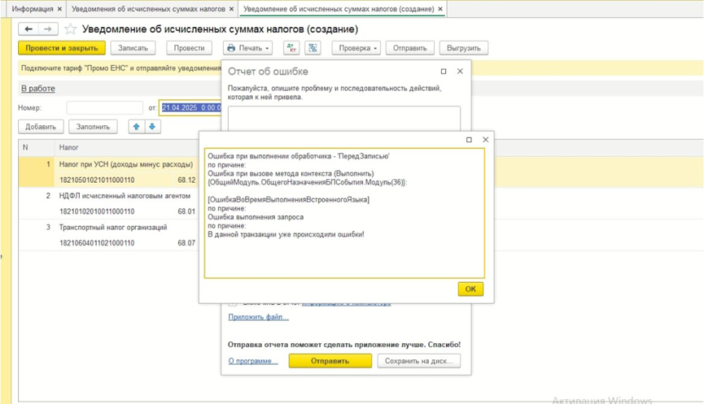This screenshot has width=704, height=404.
Task: Maximize the error message dialog
Action: click(469, 140)
